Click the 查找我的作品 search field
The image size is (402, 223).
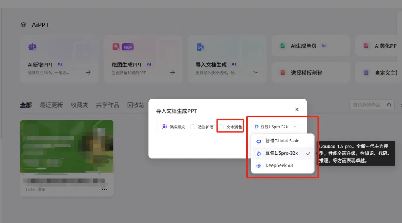[372, 105]
